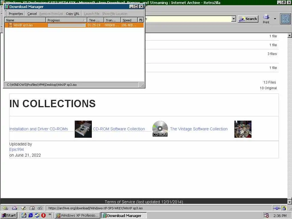Click the online/offline connection status icon
Image resolution: width=292 pixels, height=219 pixels.
pyautogui.click(x=277, y=208)
